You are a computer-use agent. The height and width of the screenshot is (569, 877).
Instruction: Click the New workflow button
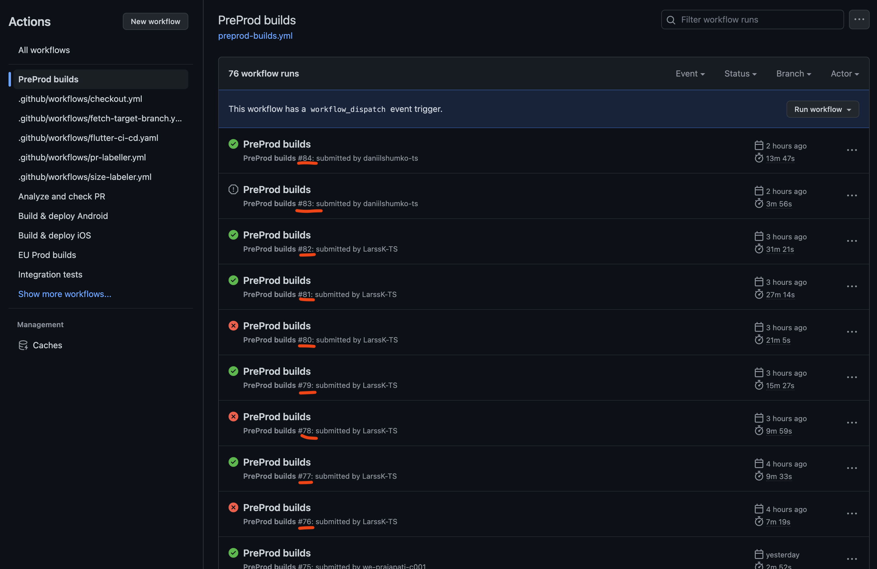click(x=155, y=21)
